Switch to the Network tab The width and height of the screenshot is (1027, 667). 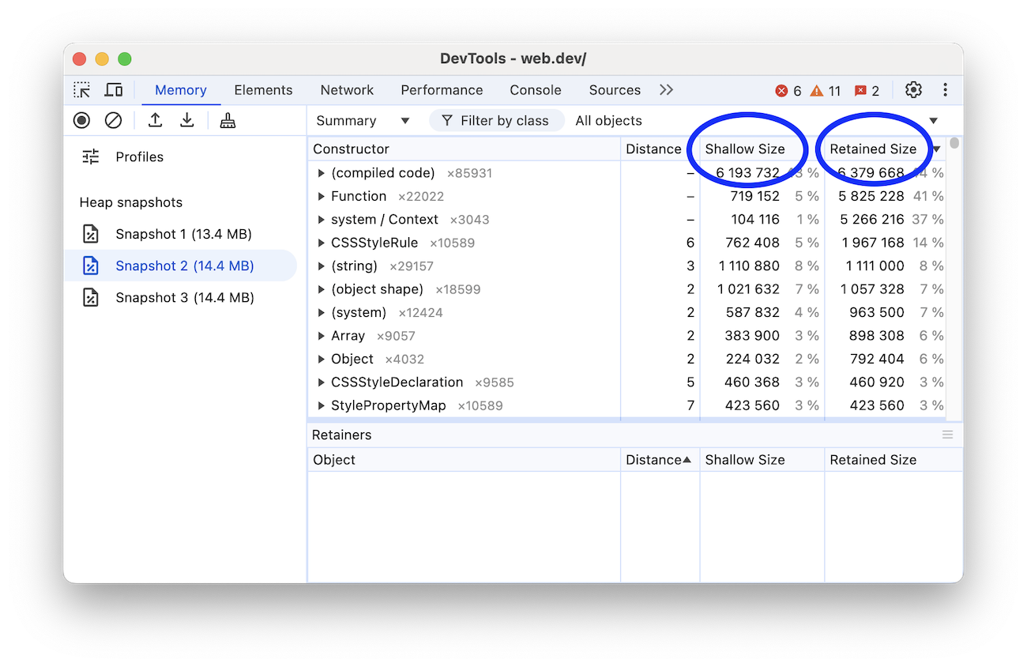347,89
